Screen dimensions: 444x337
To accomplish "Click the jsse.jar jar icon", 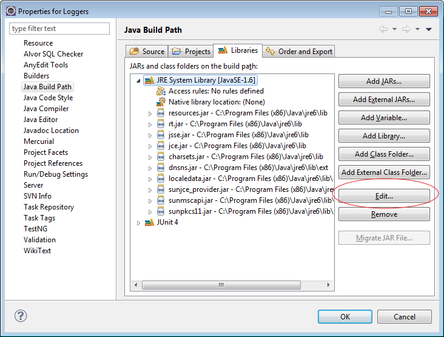I will [x=161, y=135].
